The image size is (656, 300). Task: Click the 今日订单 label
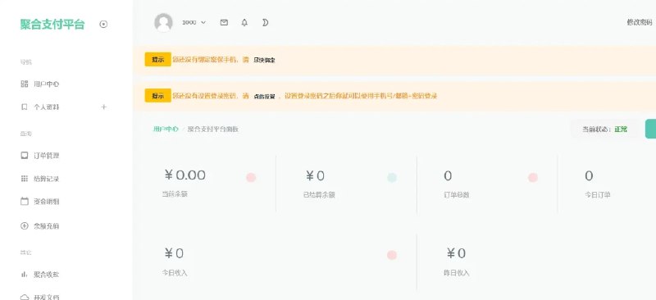[598, 194]
